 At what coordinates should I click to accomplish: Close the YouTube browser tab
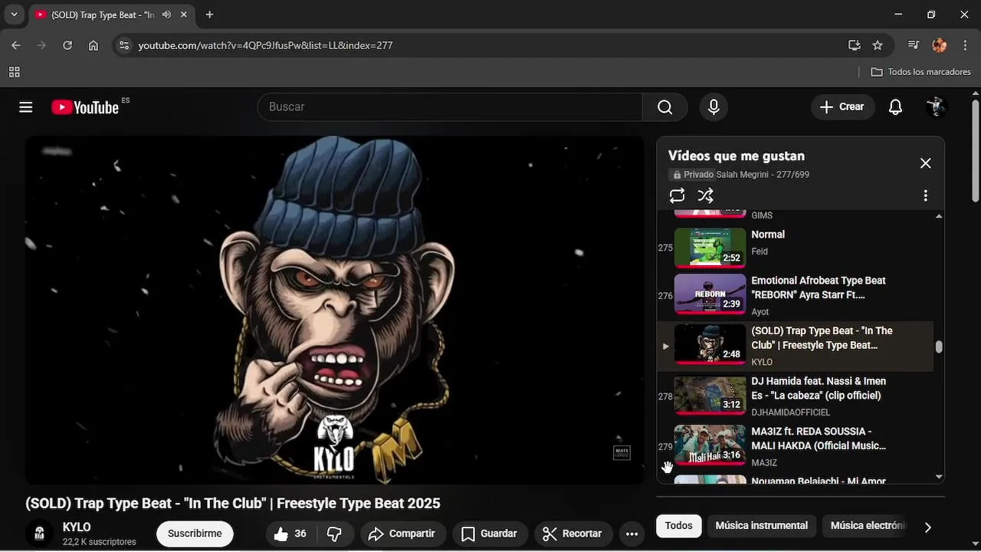(x=185, y=15)
